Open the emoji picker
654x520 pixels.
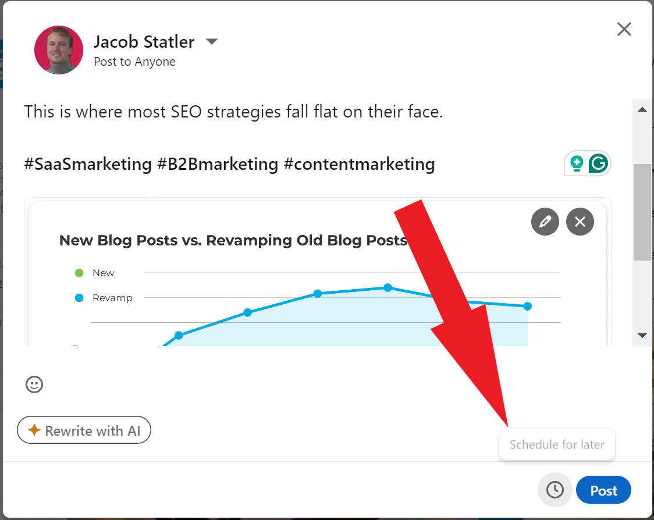pyautogui.click(x=34, y=385)
